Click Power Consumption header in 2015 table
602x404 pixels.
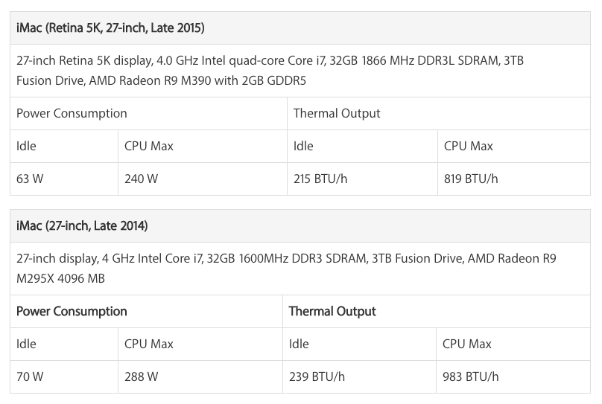click(x=72, y=113)
